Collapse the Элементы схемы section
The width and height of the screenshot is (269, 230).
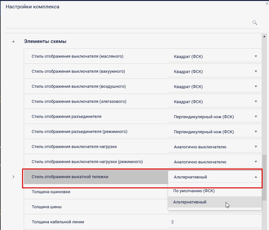pos(13,41)
